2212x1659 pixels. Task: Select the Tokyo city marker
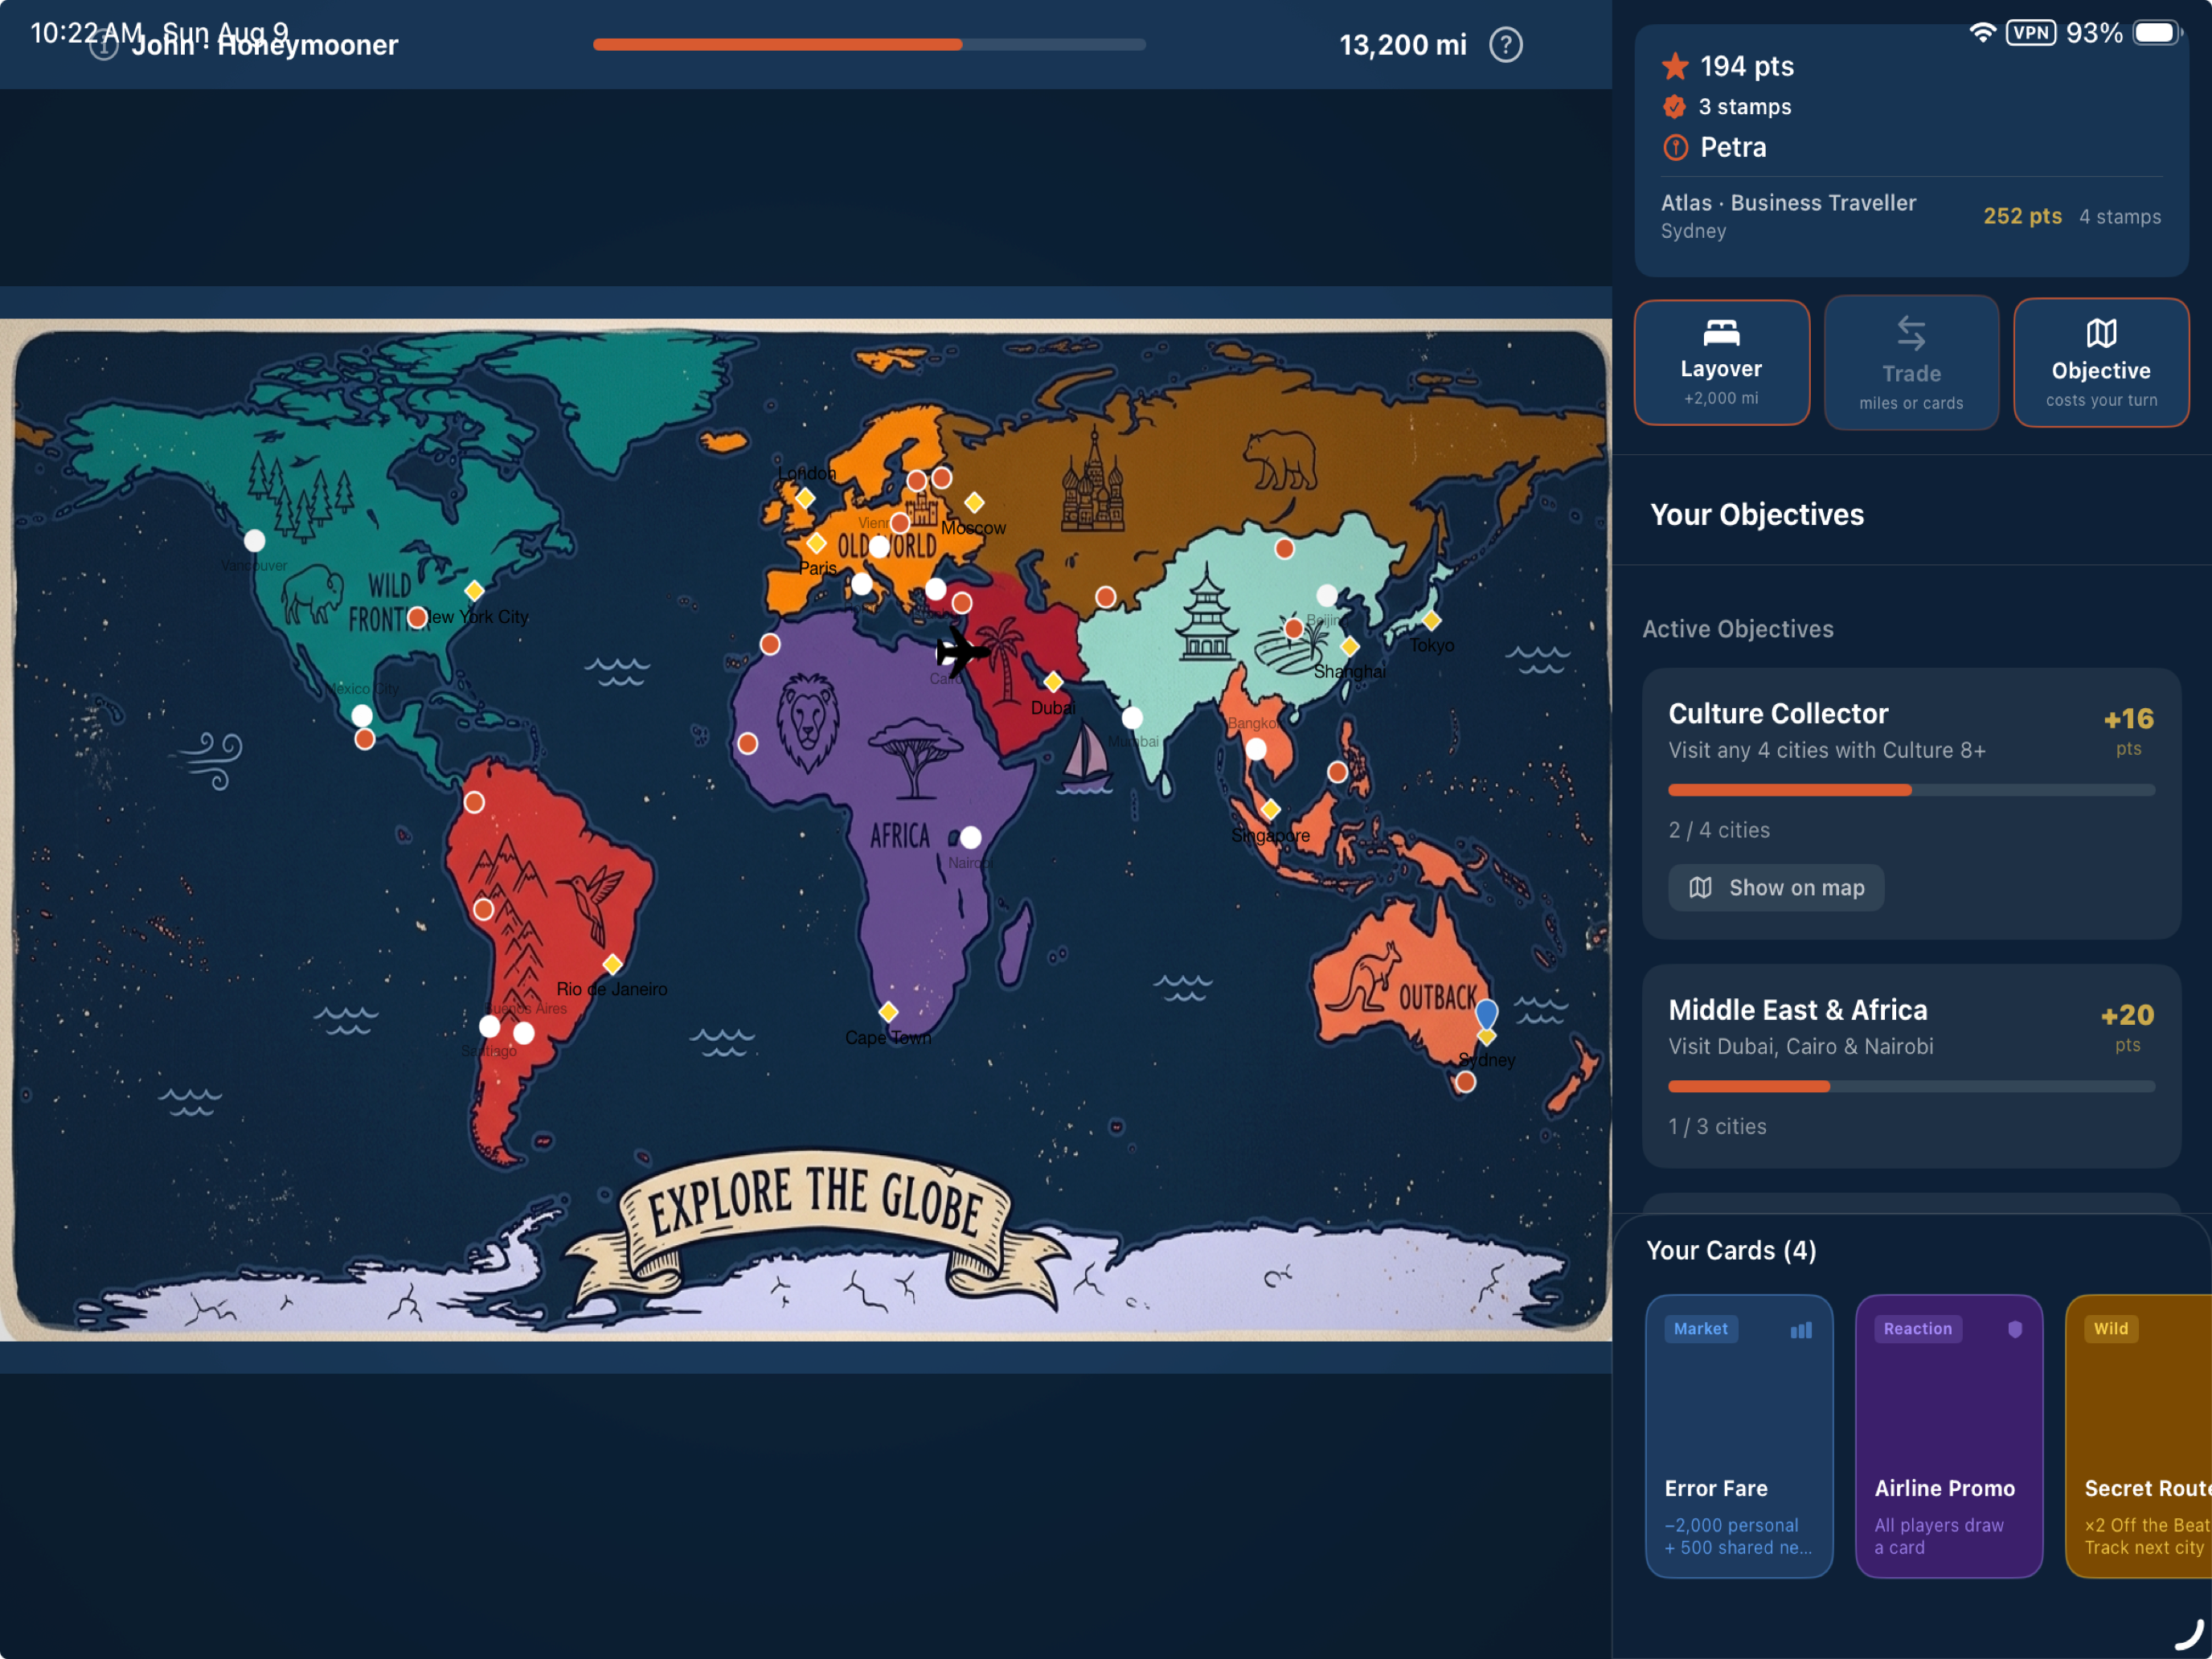pos(1432,621)
